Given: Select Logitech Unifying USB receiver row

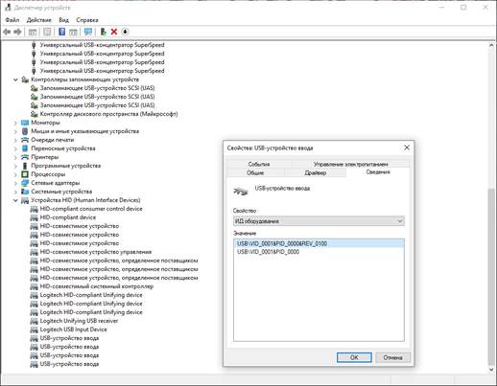Looking at the screenshot, I should [79, 321].
